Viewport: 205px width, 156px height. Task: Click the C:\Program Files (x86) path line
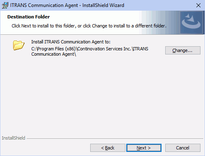pyautogui.click(x=90, y=49)
